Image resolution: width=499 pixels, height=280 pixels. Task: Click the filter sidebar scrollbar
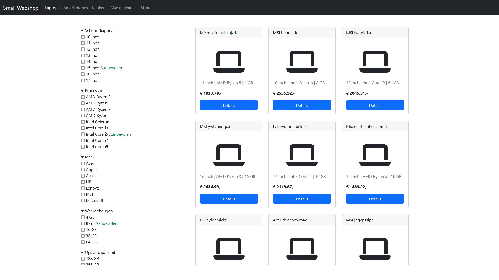188,89
